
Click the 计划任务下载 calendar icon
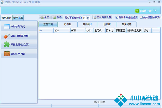point(7,26)
